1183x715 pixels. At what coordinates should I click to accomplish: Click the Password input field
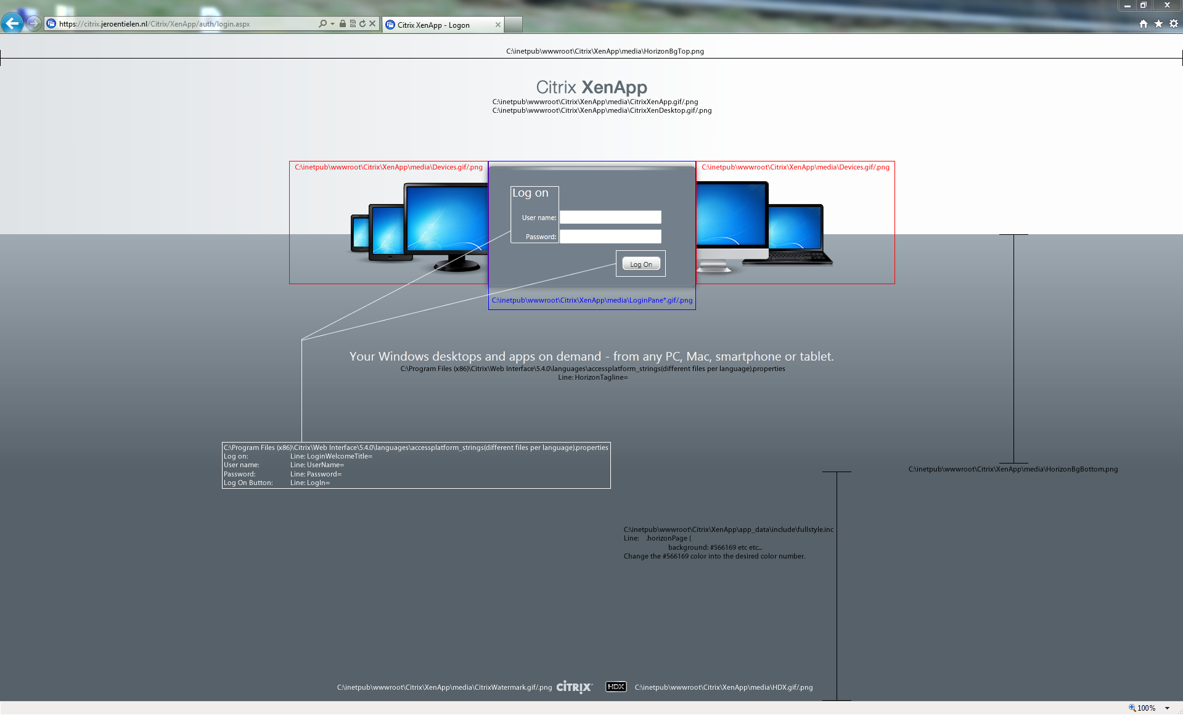(x=610, y=236)
